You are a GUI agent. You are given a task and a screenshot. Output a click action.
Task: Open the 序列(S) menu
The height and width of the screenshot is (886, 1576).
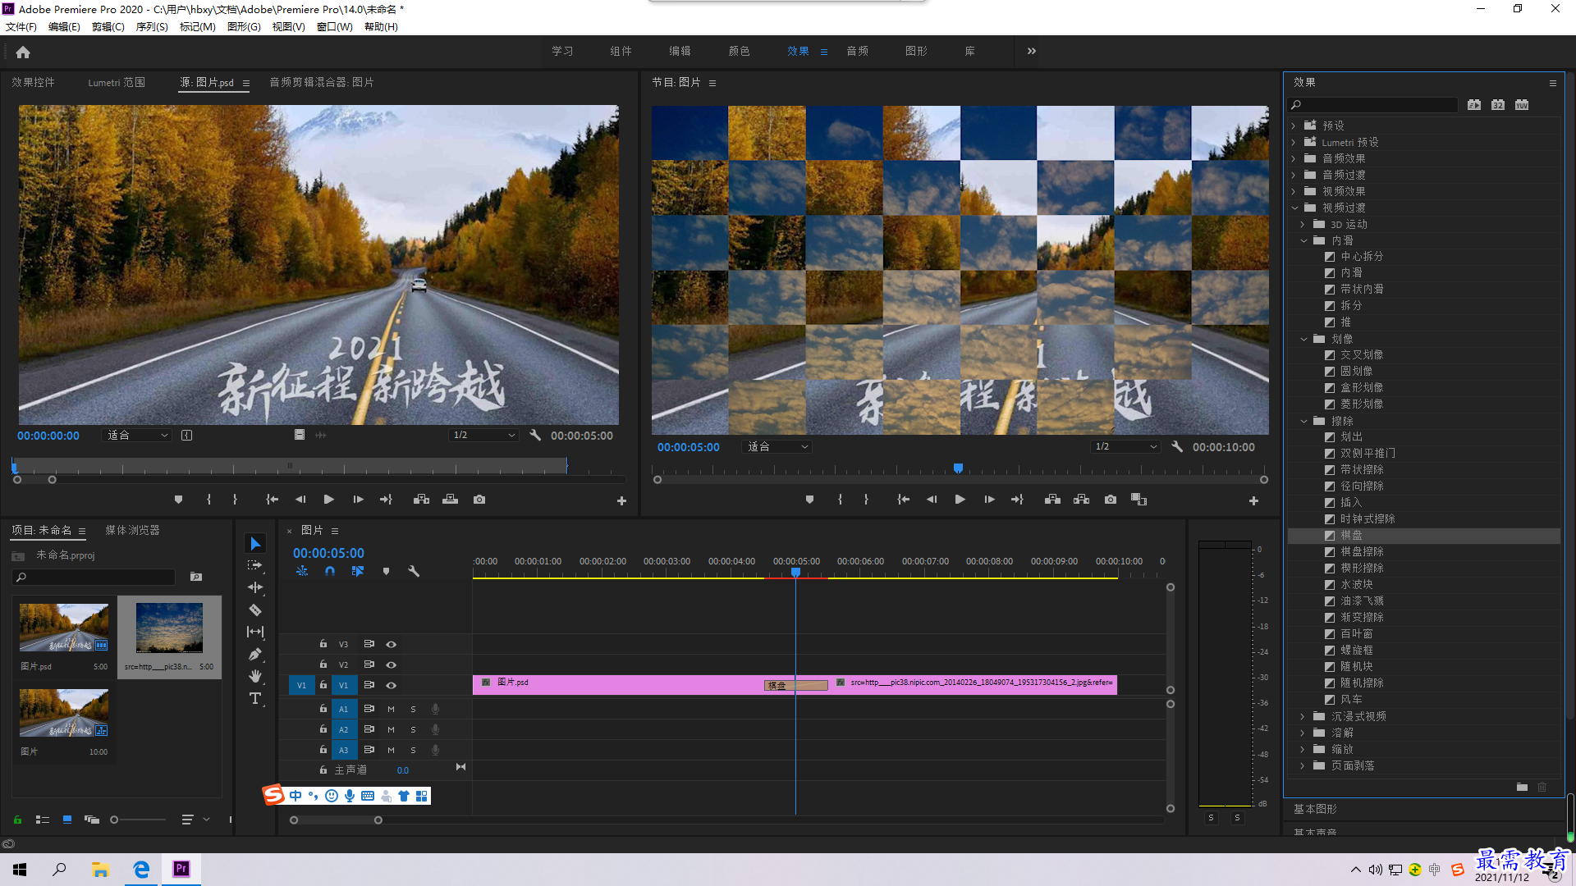pyautogui.click(x=152, y=27)
